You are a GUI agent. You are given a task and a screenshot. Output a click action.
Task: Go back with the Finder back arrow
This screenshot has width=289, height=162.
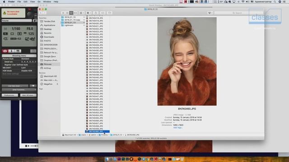tap(41, 13)
